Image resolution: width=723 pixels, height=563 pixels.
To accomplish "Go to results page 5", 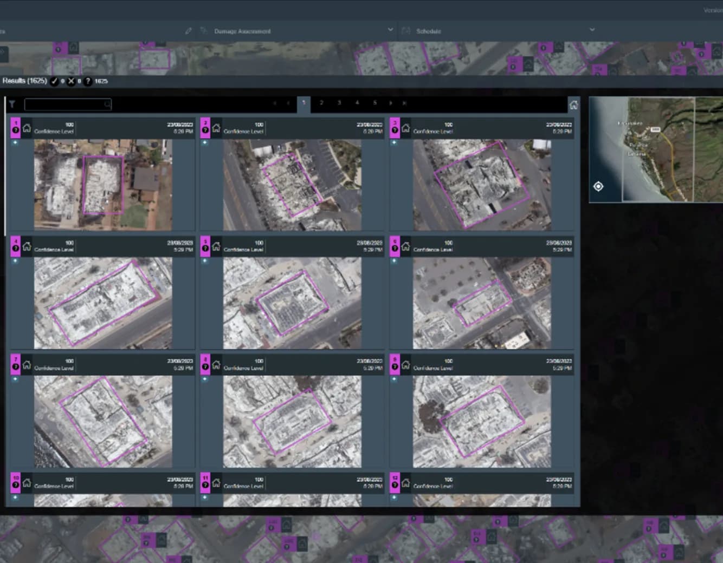I will pyautogui.click(x=375, y=103).
